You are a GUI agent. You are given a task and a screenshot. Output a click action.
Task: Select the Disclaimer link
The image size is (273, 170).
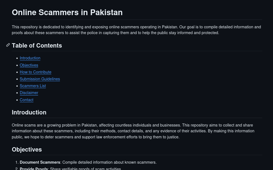[29, 93]
